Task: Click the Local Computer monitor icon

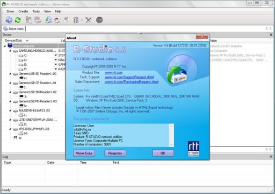Action: [10, 46]
